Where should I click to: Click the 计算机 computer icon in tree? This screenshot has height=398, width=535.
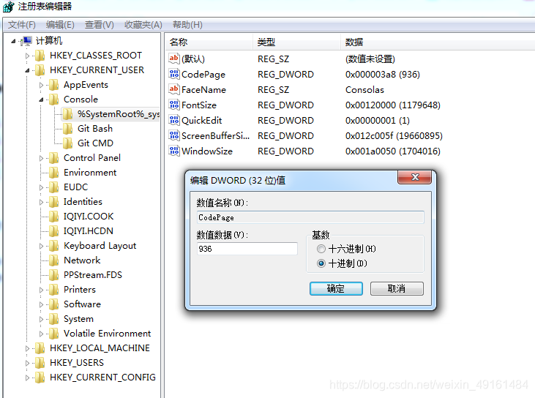pyautogui.click(x=26, y=41)
